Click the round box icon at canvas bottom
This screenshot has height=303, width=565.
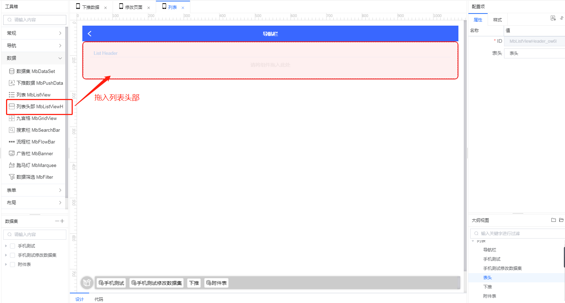pyautogui.click(x=87, y=283)
